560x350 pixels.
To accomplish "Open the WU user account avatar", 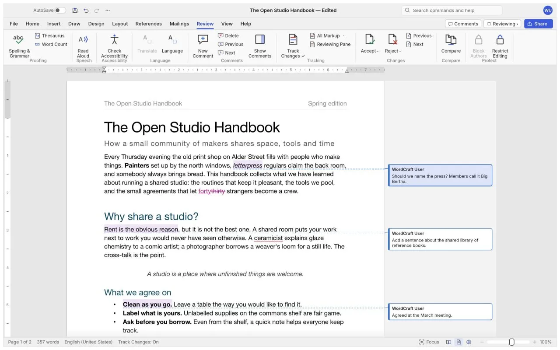I will [548, 10].
